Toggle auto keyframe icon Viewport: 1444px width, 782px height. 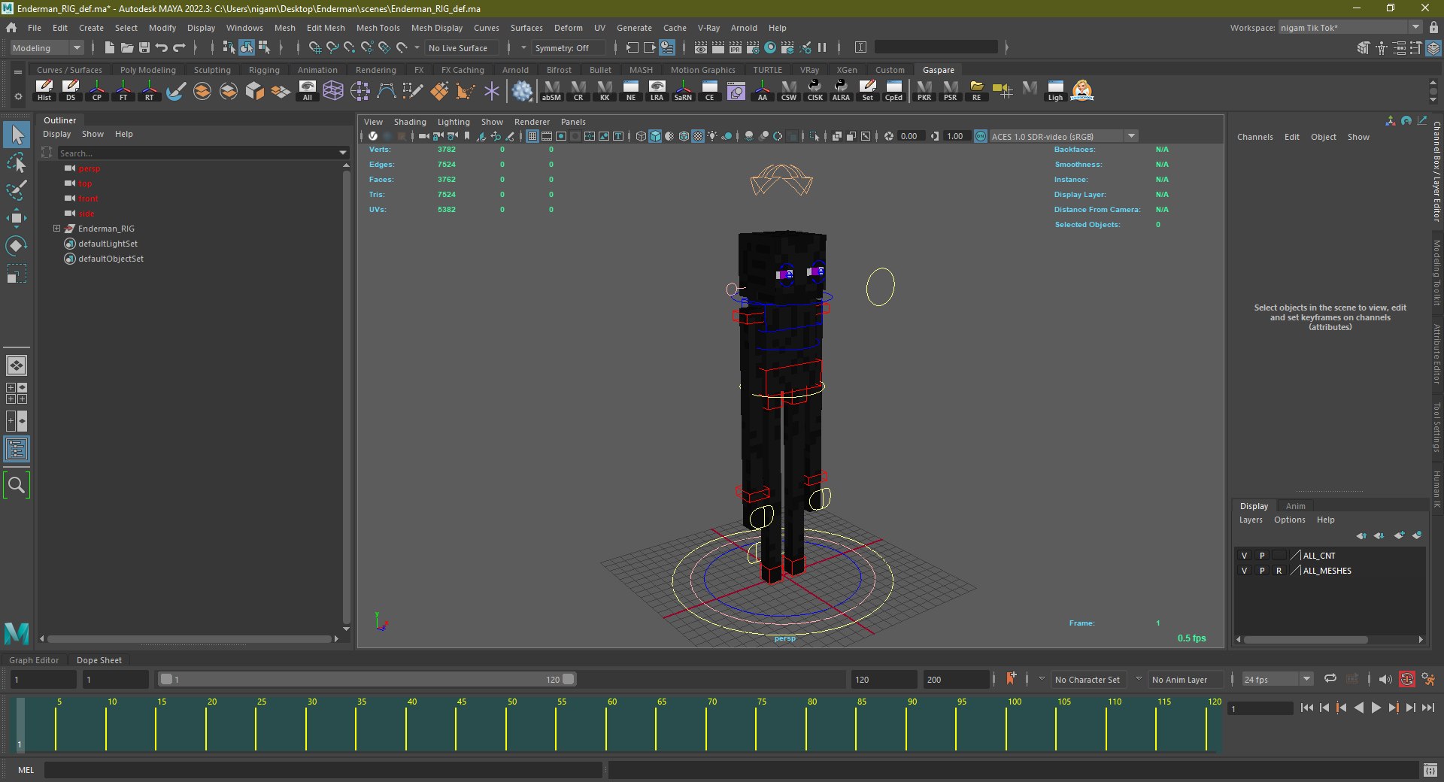pyautogui.click(x=1407, y=679)
